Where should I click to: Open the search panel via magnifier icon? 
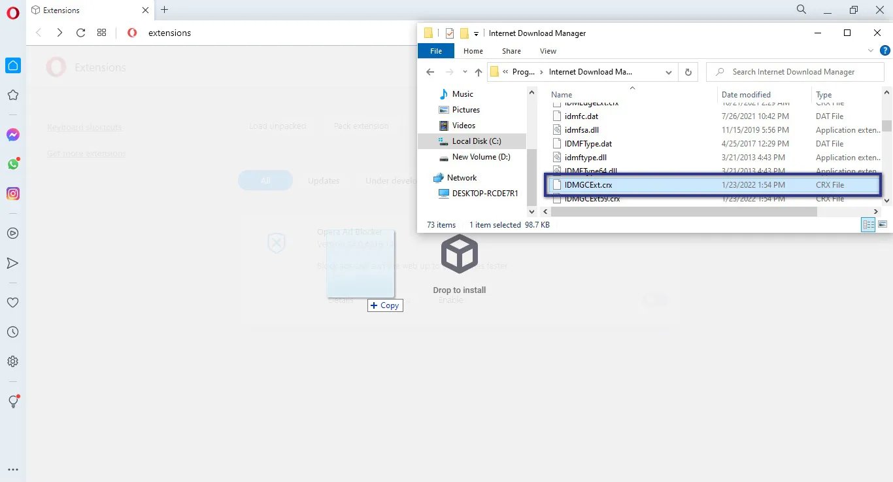coord(800,10)
